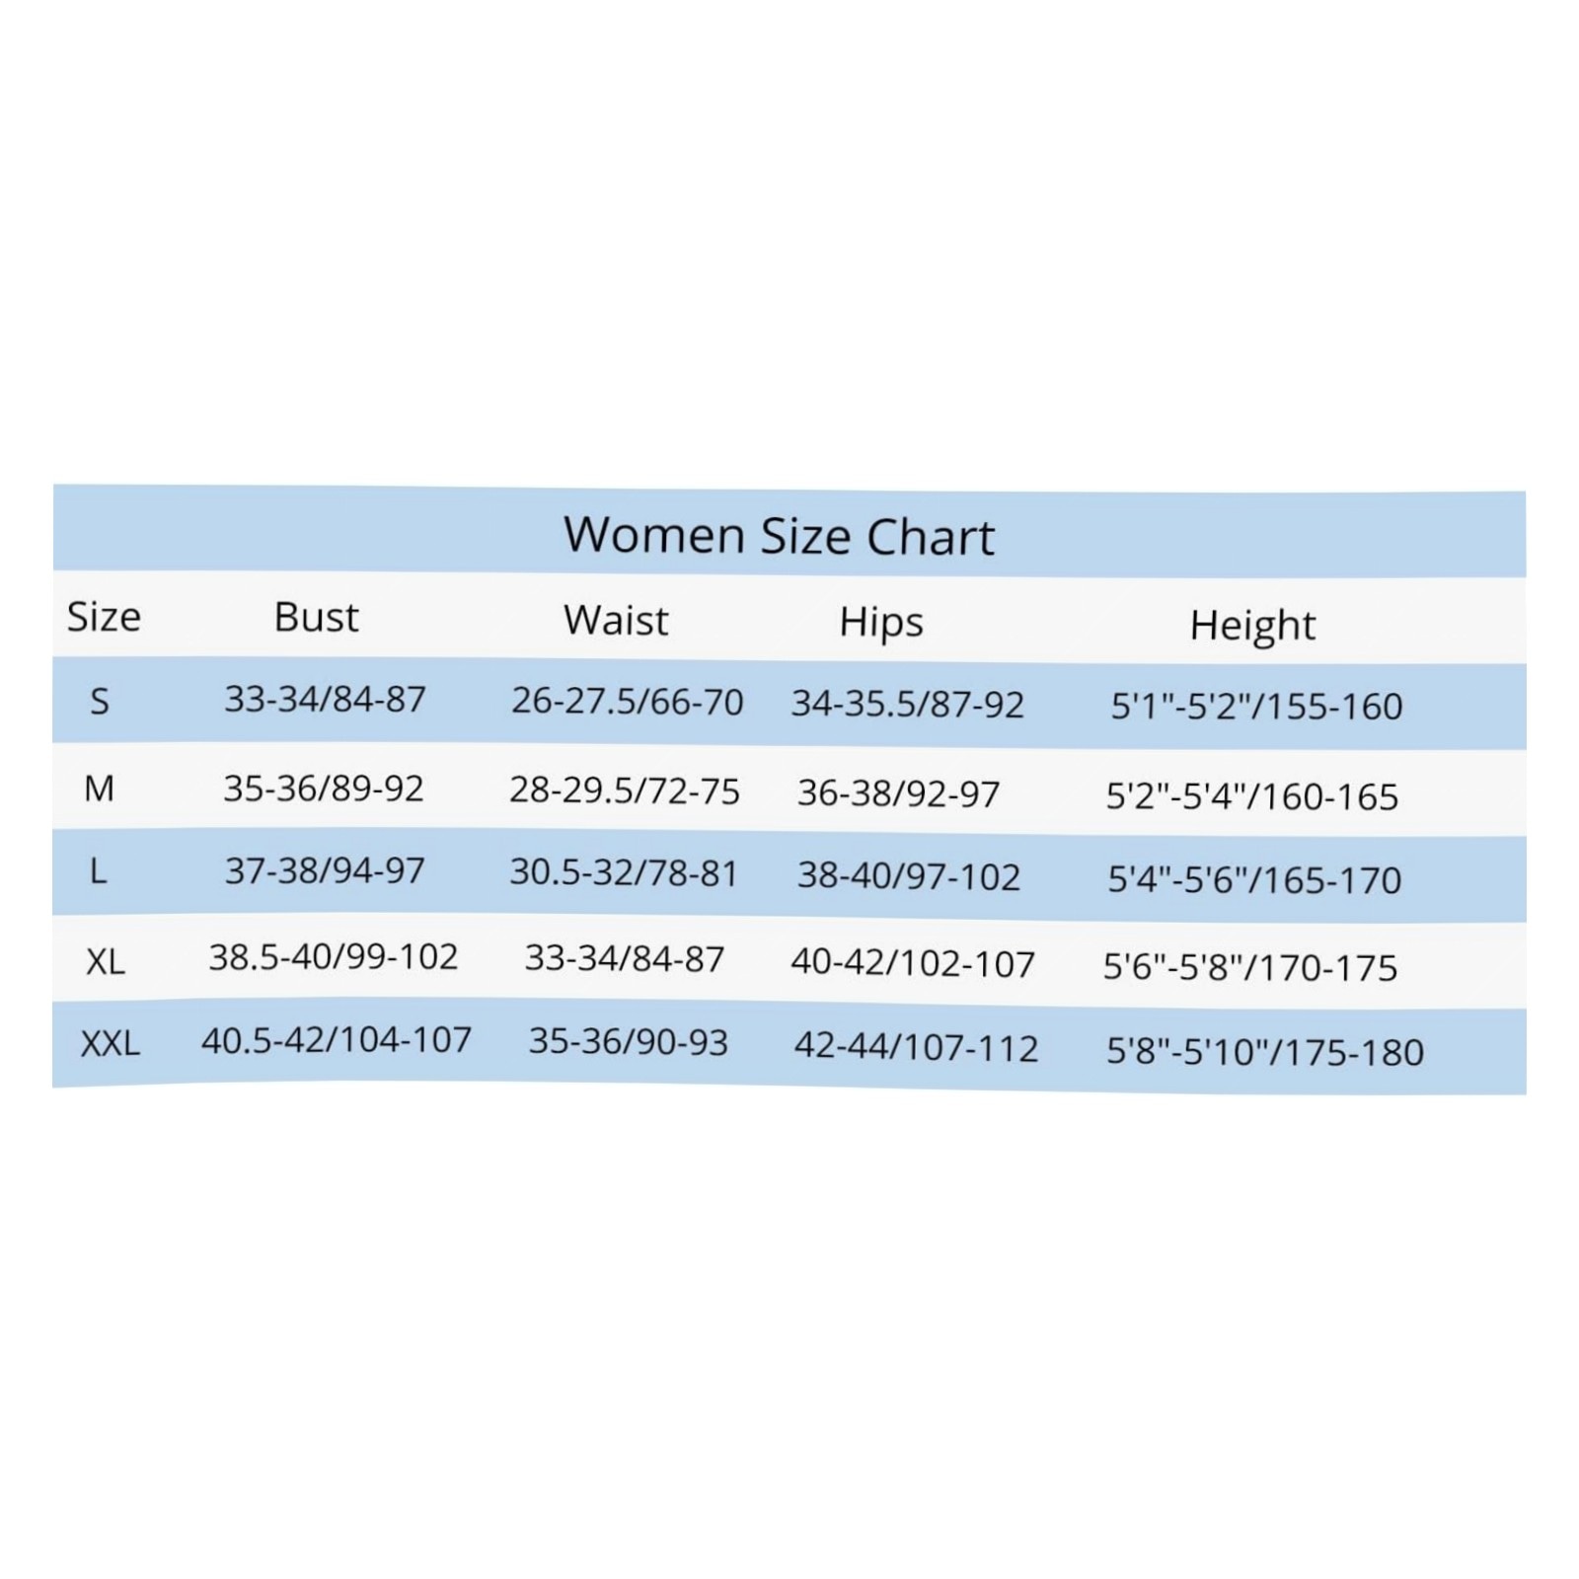Click bust value 33-34/84-87
This screenshot has width=1579, height=1579.
pos(325,700)
